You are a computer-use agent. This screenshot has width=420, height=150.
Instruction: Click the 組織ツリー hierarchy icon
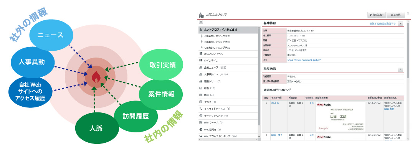201,81
